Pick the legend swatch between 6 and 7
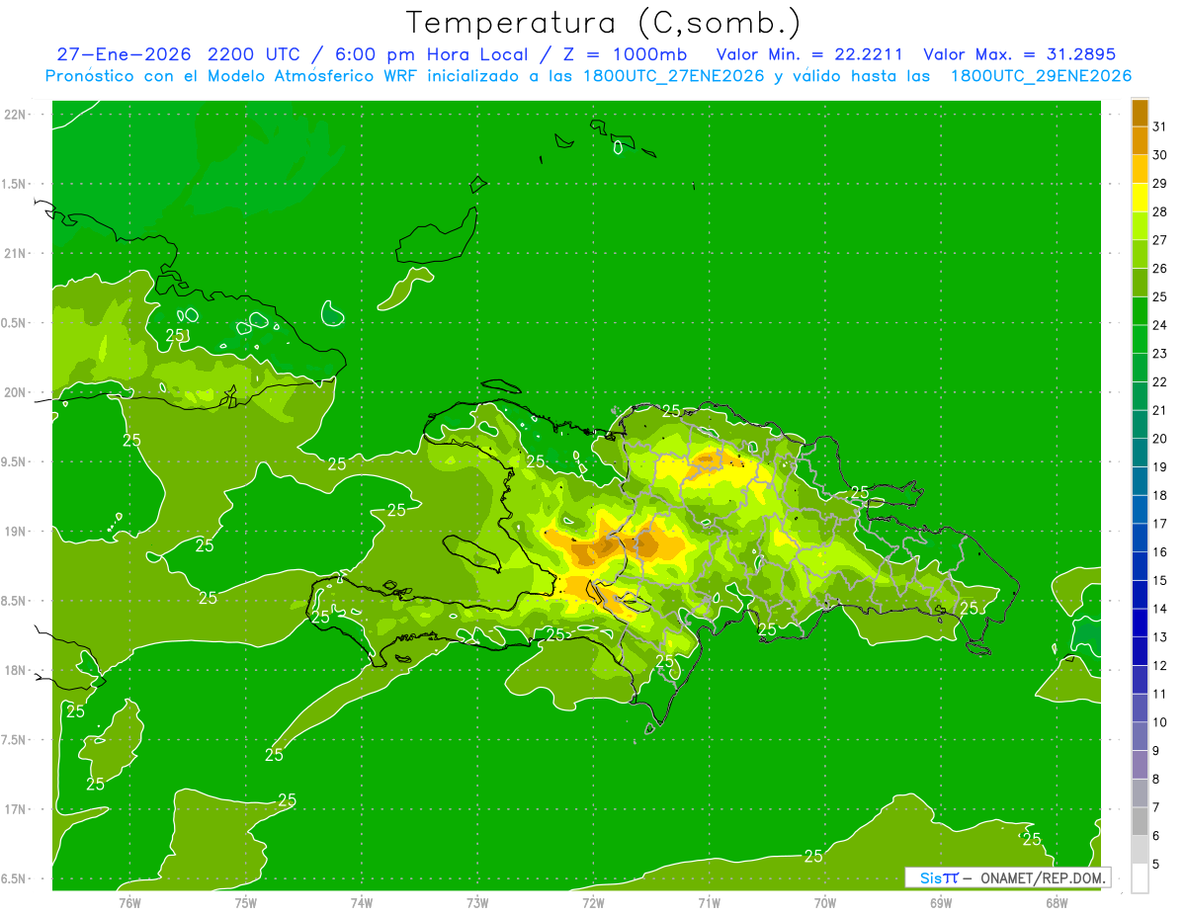The image size is (1186, 916). click(x=1140, y=821)
